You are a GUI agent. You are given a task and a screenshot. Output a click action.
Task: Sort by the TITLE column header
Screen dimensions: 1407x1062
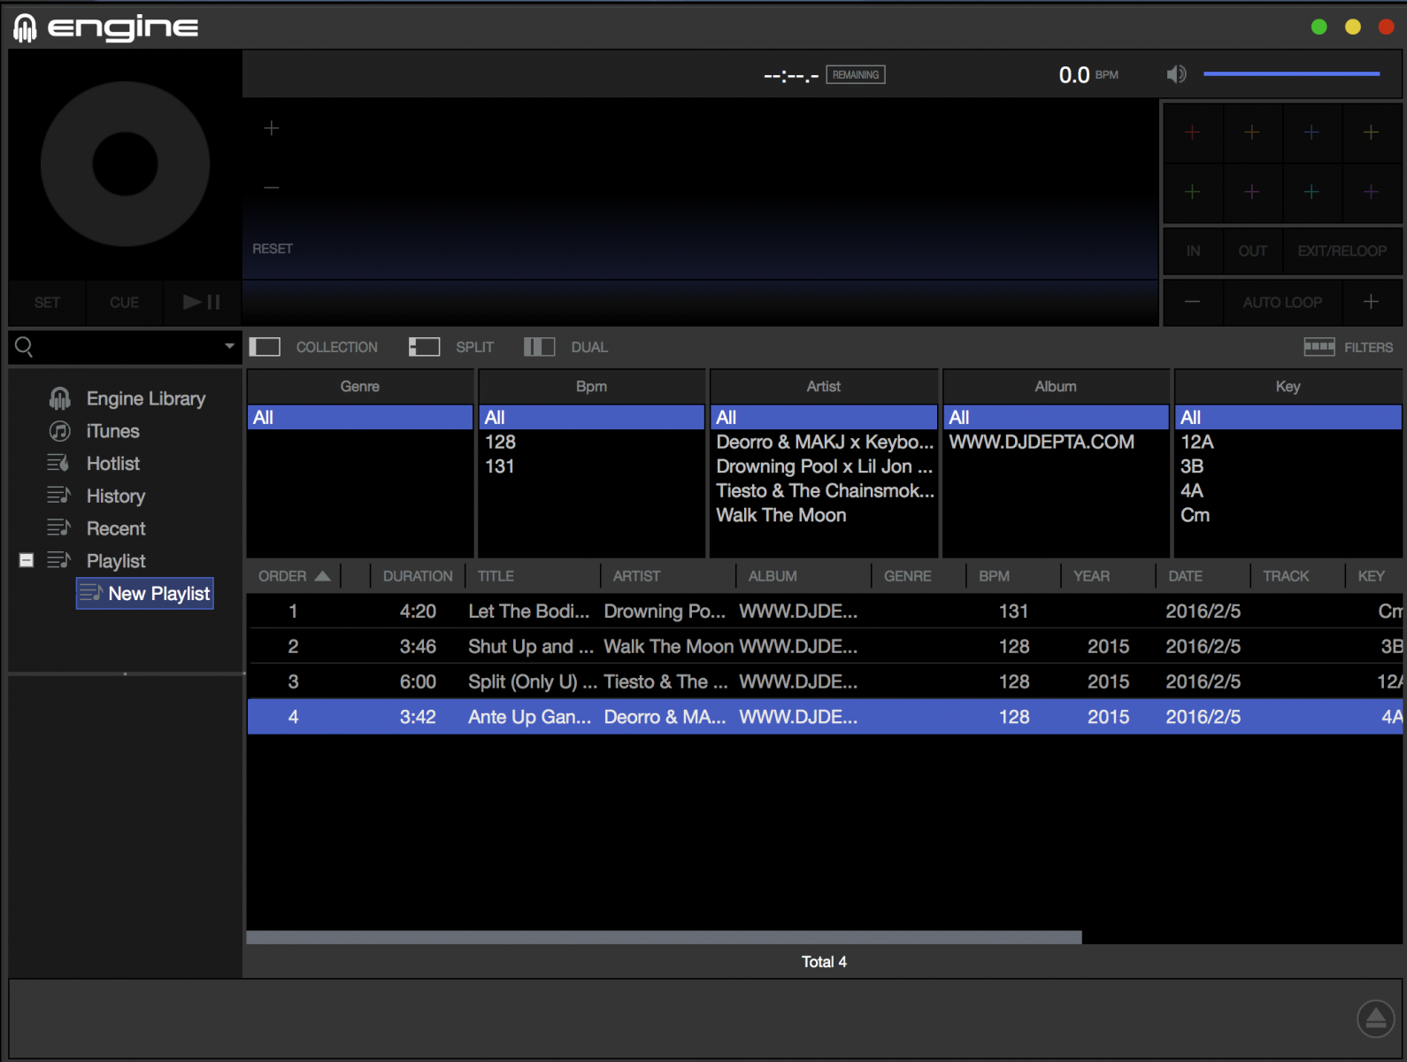[533, 576]
